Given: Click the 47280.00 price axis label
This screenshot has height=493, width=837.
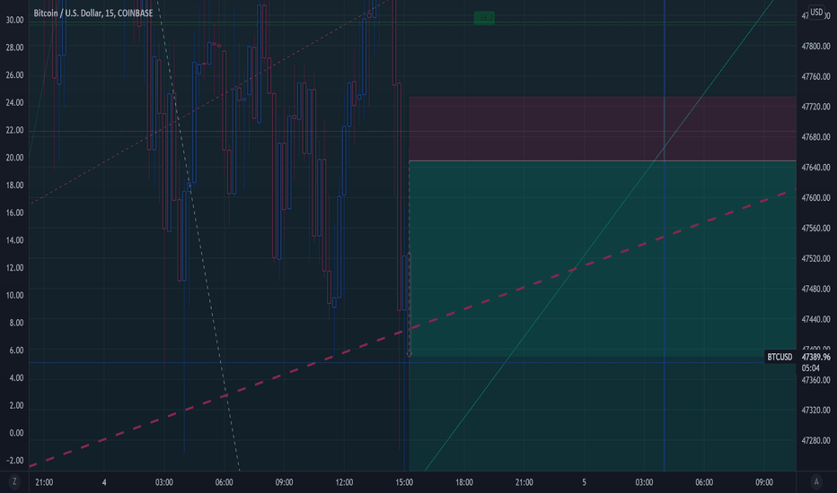Looking at the screenshot, I should tap(815, 441).
